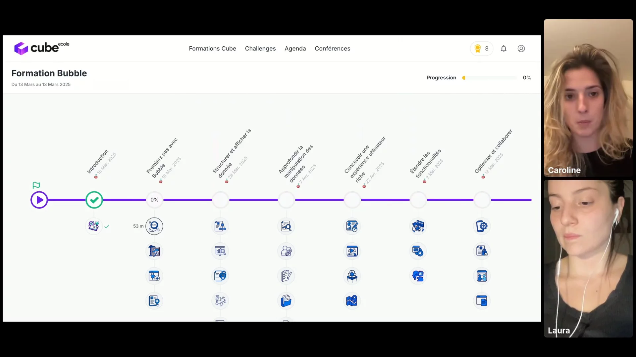Click the Cube ecole logo
Image resolution: width=636 pixels, height=357 pixels.
(x=42, y=48)
